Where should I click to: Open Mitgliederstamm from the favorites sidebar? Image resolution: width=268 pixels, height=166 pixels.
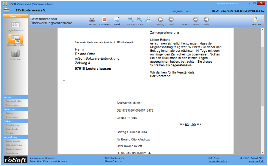coord(15,25)
